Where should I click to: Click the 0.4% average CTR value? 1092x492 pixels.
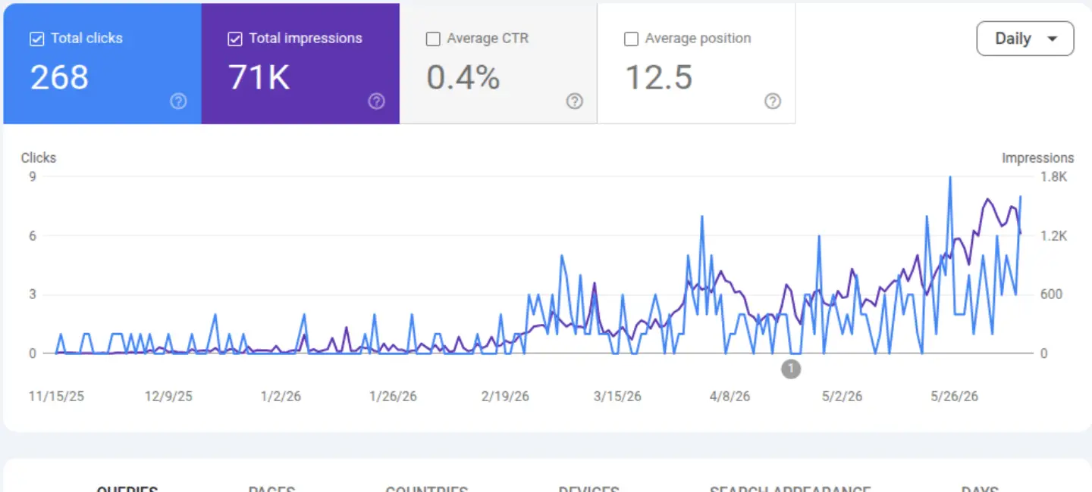(463, 77)
